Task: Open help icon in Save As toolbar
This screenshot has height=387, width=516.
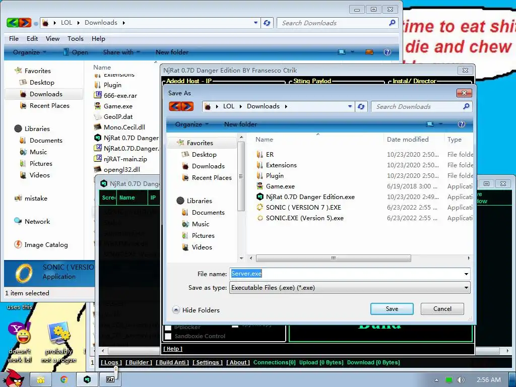Action: pyautogui.click(x=462, y=124)
